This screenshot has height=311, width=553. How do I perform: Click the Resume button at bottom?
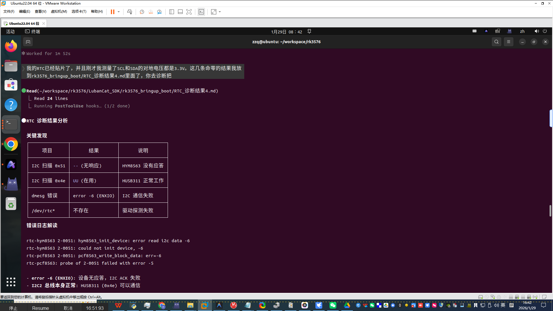coord(40,308)
